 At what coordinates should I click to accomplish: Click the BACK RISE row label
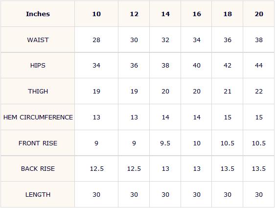(x=38, y=169)
